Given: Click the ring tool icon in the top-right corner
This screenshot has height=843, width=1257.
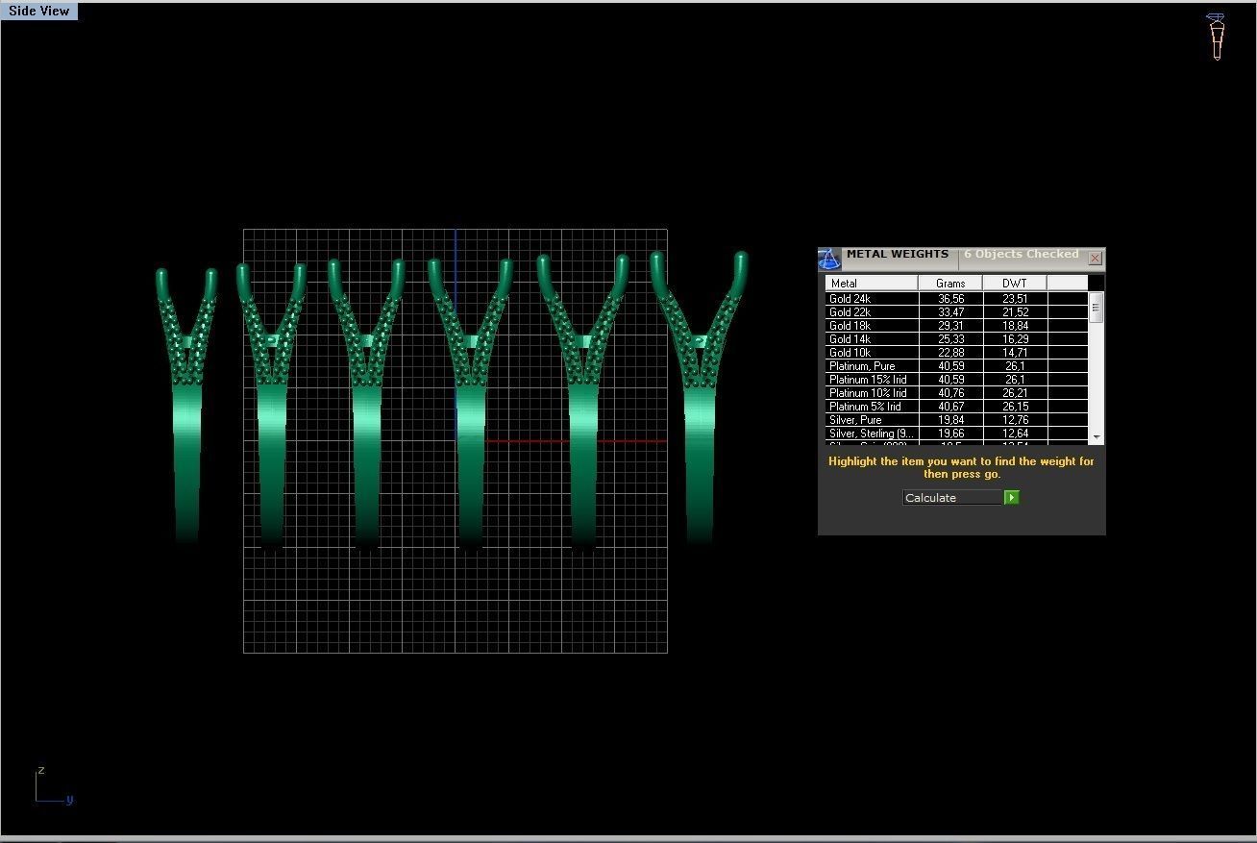Looking at the screenshot, I should pos(1217,37).
